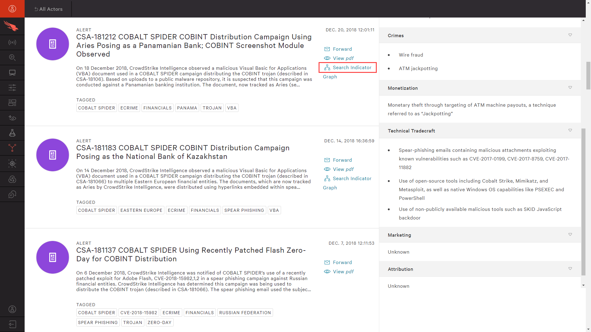Image resolution: width=591 pixels, height=332 pixels.
Task: Open the Dashboards layout sidebar icon
Action: pos(12,103)
